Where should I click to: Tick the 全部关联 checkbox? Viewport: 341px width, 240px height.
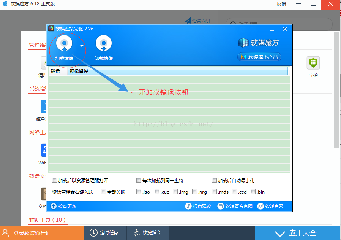click(x=103, y=192)
